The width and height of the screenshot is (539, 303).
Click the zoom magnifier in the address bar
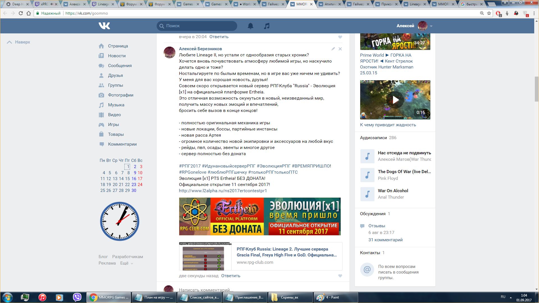point(482,13)
